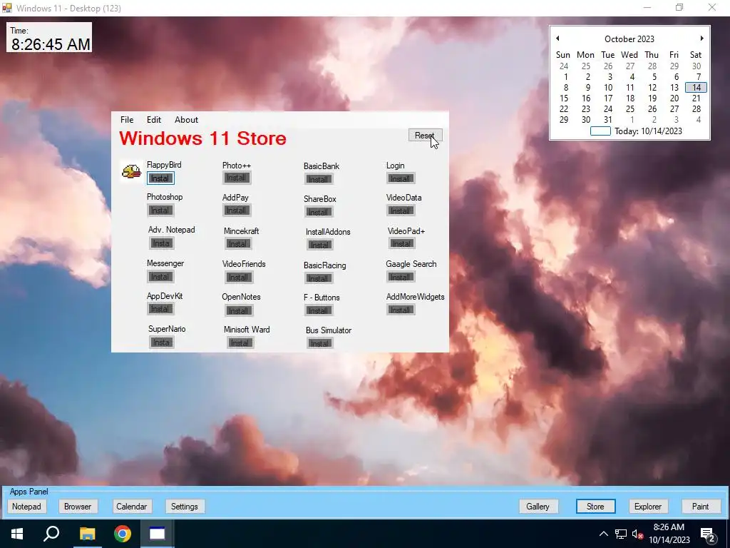This screenshot has height=548, width=730.
Task: Open the File menu in Store
Action: click(127, 120)
